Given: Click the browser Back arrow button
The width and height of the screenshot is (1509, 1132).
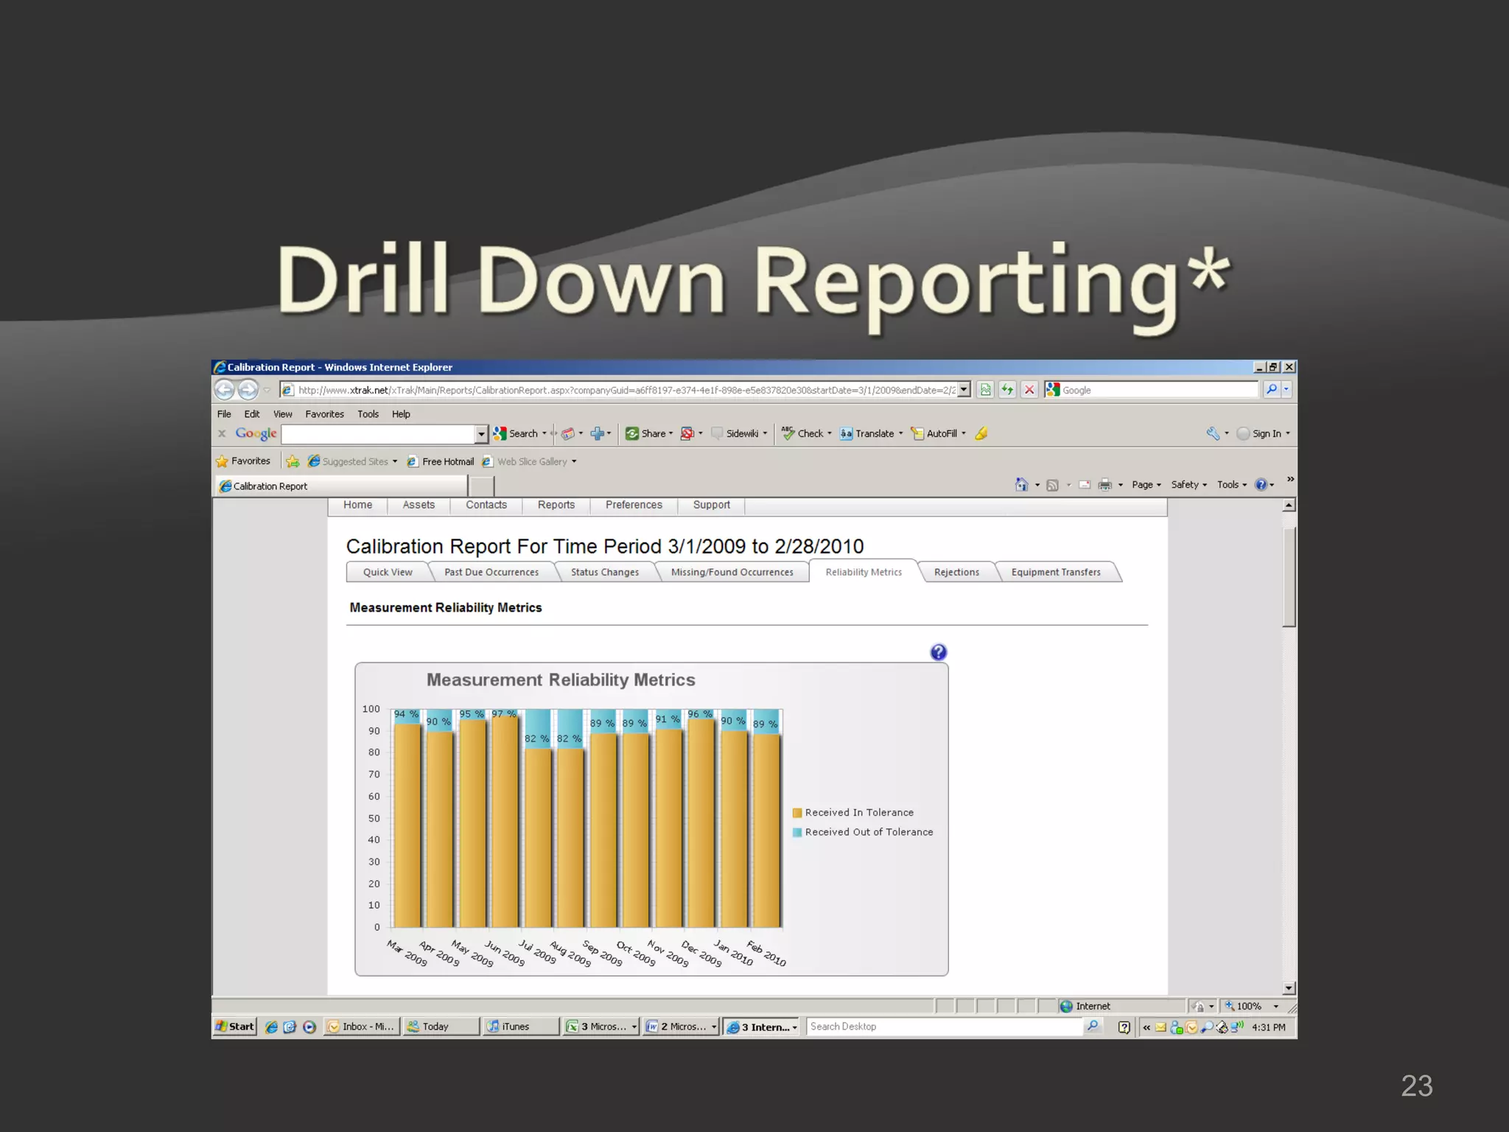Looking at the screenshot, I should 225,389.
